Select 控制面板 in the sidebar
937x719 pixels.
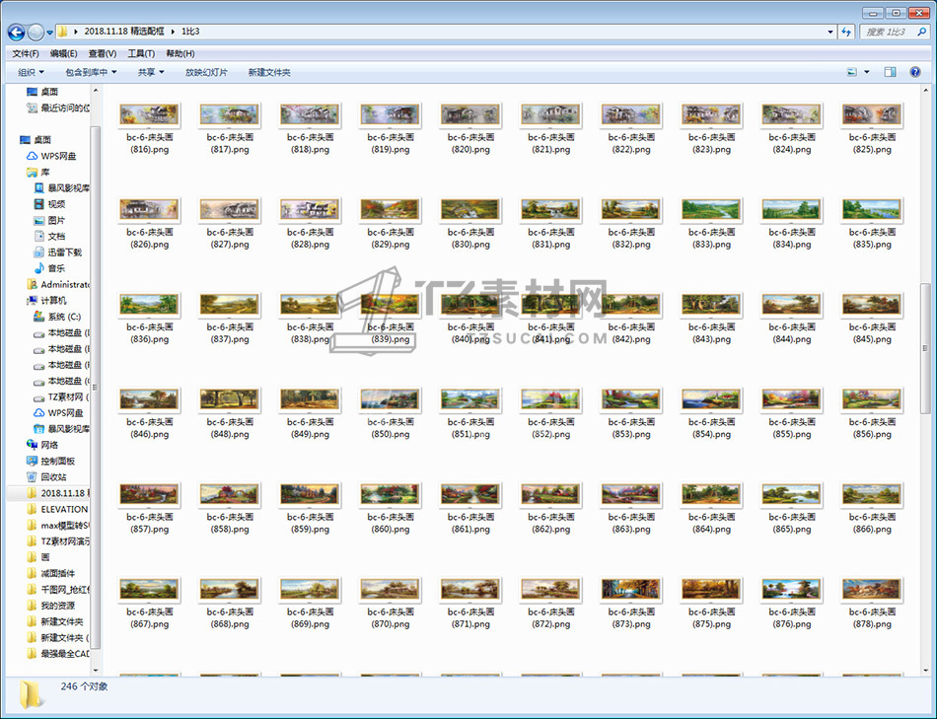pos(57,461)
